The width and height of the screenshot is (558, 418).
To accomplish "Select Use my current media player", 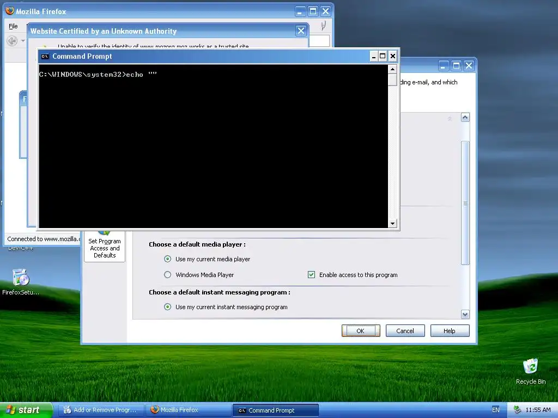I will coord(167,259).
